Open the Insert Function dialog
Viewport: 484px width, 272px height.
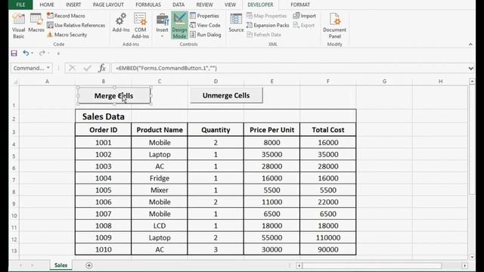click(x=102, y=68)
